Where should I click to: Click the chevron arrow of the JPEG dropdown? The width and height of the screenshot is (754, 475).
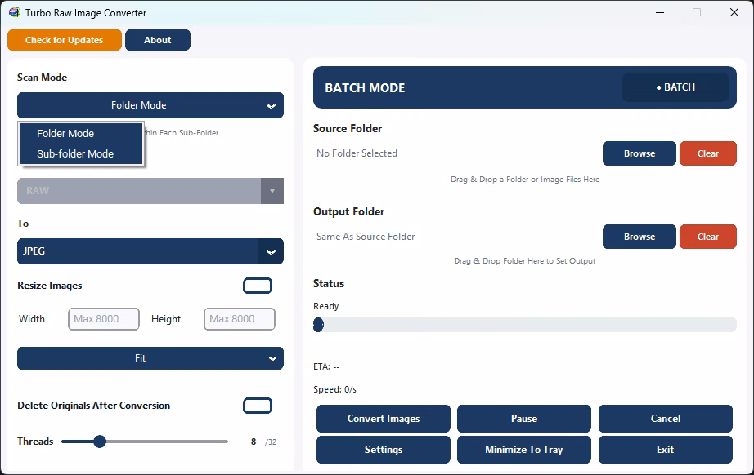click(x=272, y=252)
